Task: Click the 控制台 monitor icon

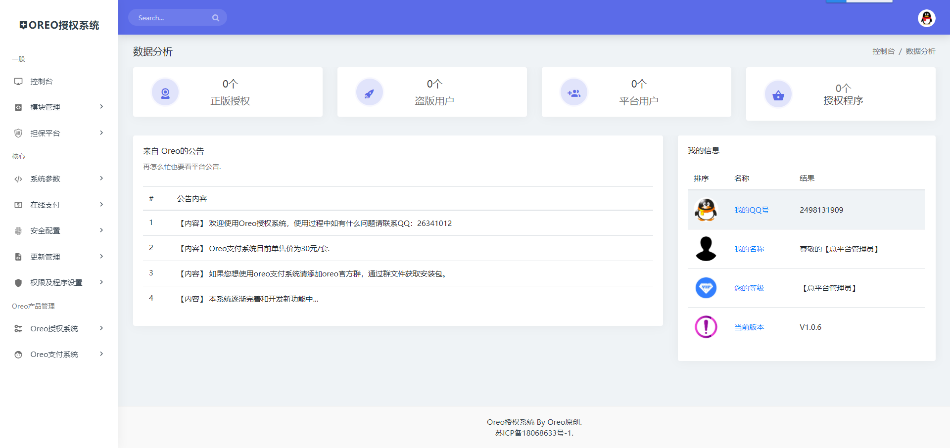Action: (18, 82)
